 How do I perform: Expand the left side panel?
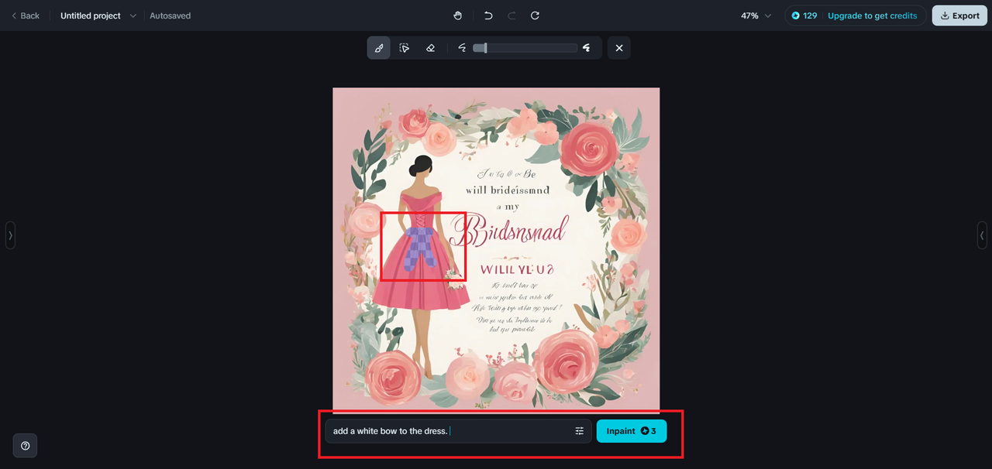coord(10,234)
